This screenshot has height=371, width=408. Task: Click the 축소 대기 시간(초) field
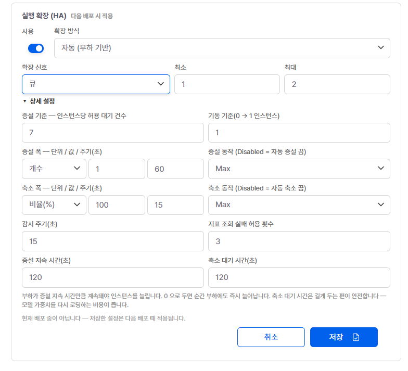tap(299, 278)
